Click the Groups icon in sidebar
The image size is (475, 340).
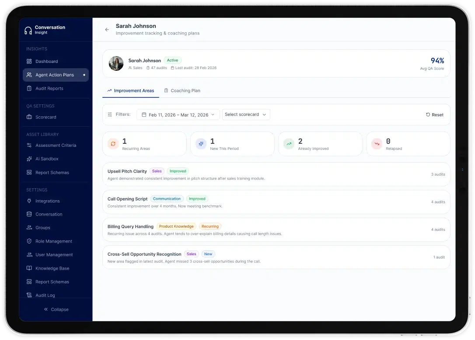click(x=29, y=227)
